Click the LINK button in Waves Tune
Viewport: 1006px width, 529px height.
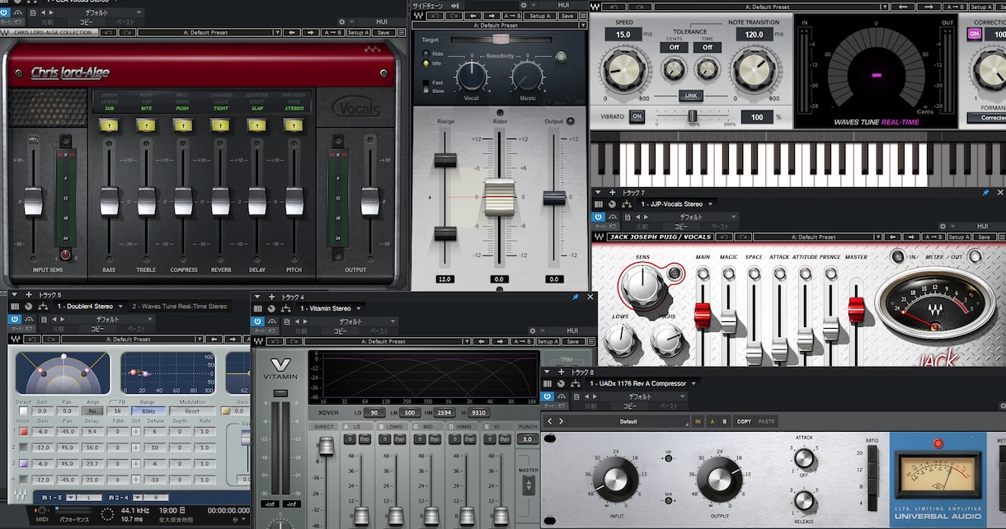point(691,96)
